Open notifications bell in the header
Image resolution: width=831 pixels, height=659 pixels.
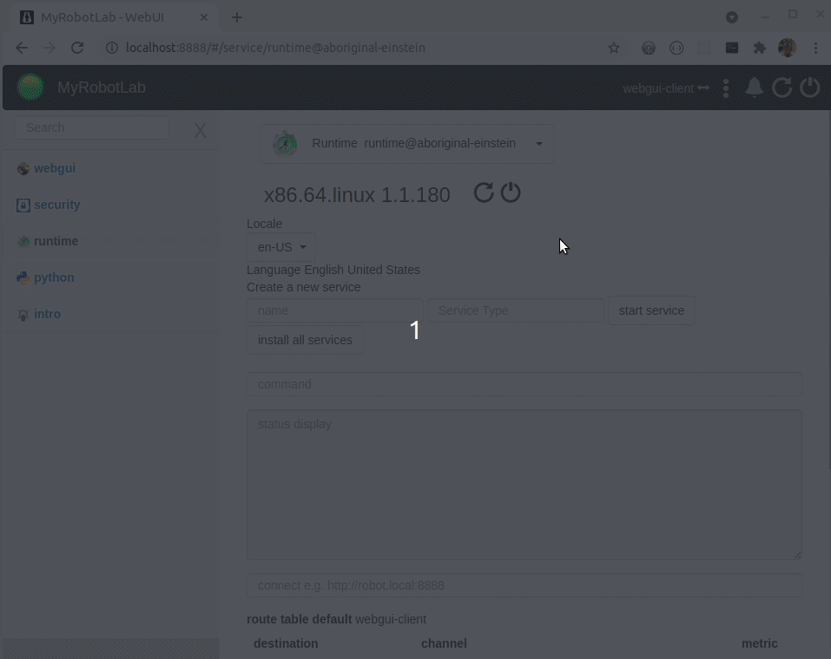pyautogui.click(x=755, y=88)
